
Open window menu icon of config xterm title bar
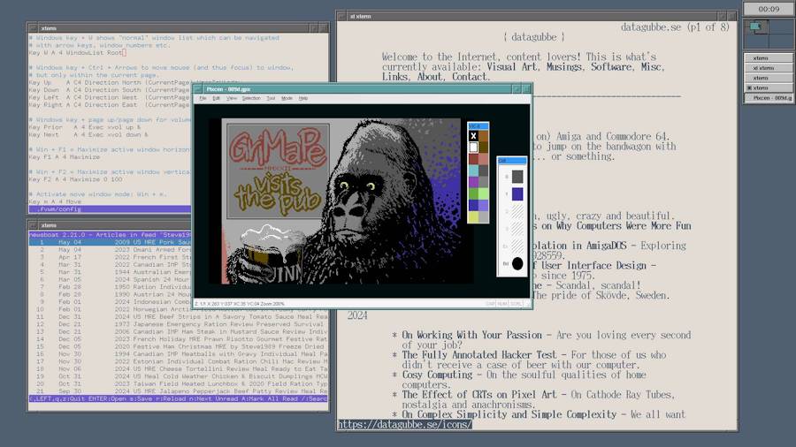tap(33, 28)
